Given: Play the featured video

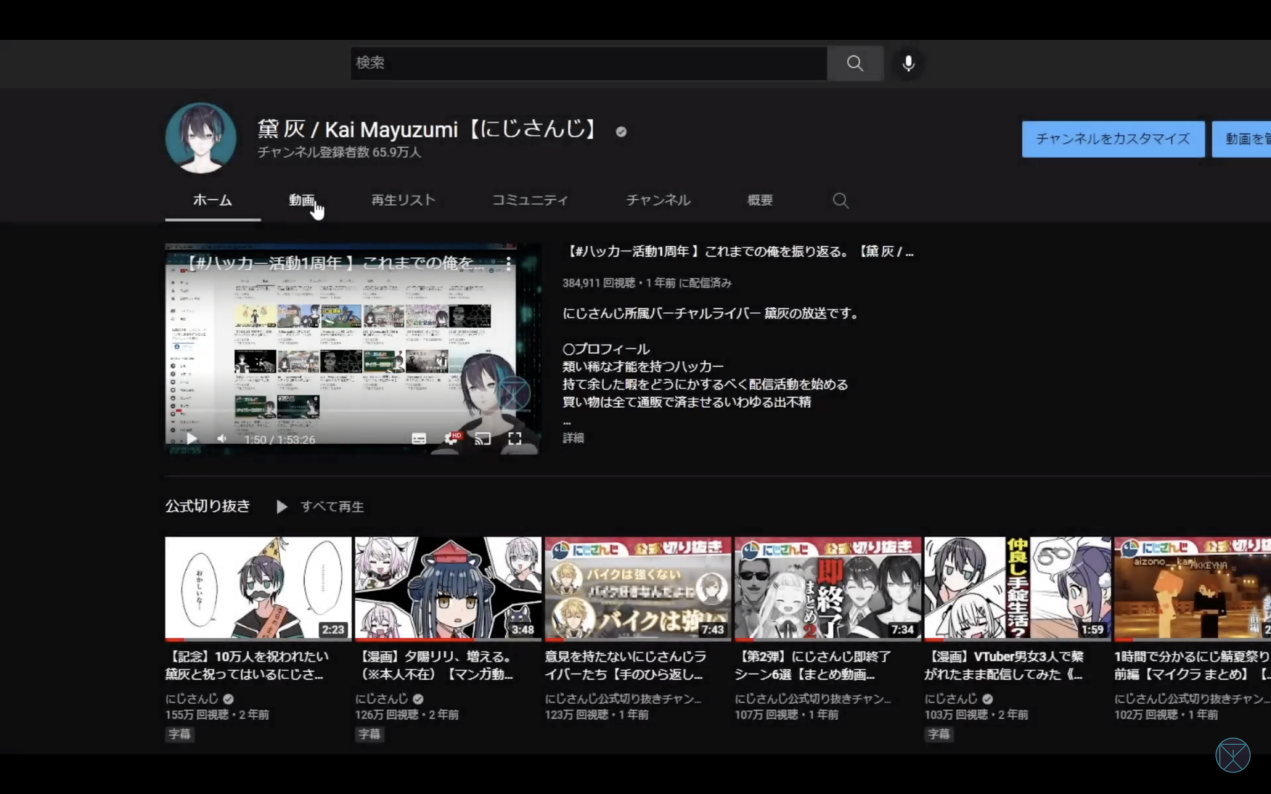Looking at the screenshot, I should [192, 439].
